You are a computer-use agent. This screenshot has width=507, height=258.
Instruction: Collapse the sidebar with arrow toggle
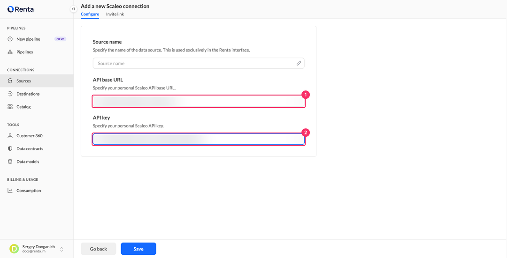73,9
